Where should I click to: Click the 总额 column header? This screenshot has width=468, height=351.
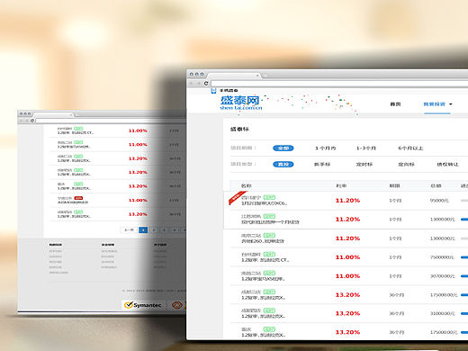click(436, 185)
